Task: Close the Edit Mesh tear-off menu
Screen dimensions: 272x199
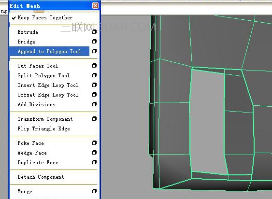Action: 95,6
